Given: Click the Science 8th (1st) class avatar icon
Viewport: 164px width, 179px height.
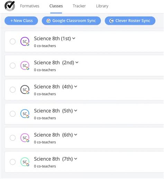Looking at the screenshot, I should tap(25, 41).
